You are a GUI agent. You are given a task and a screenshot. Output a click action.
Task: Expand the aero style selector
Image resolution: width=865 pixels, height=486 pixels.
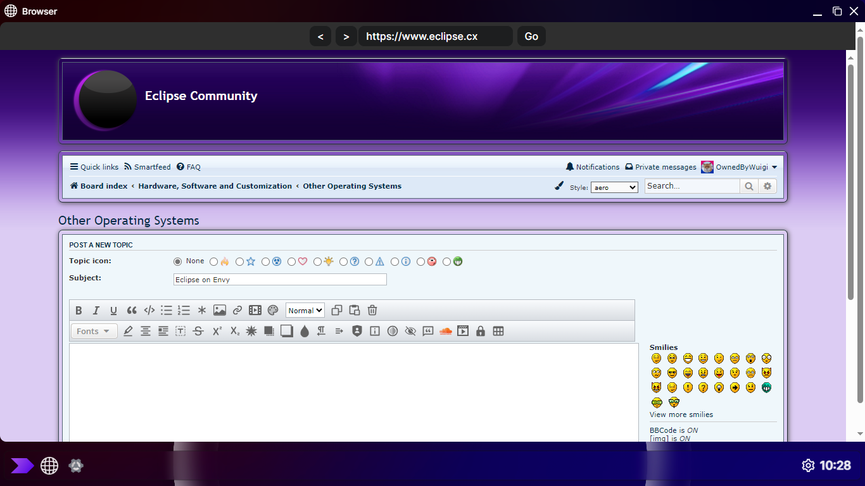click(x=614, y=187)
